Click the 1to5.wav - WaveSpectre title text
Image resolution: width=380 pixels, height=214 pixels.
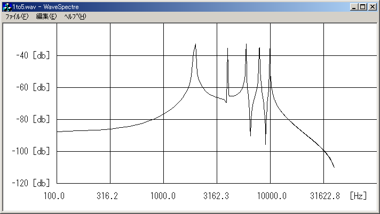tap(45, 7)
